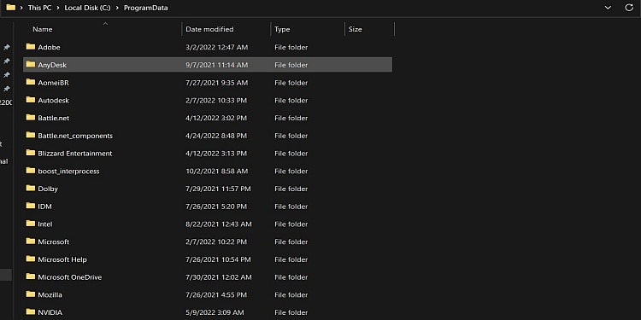Select the Battle.net_components folder name
The height and width of the screenshot is (320, 641).
(x=75, y=136)
